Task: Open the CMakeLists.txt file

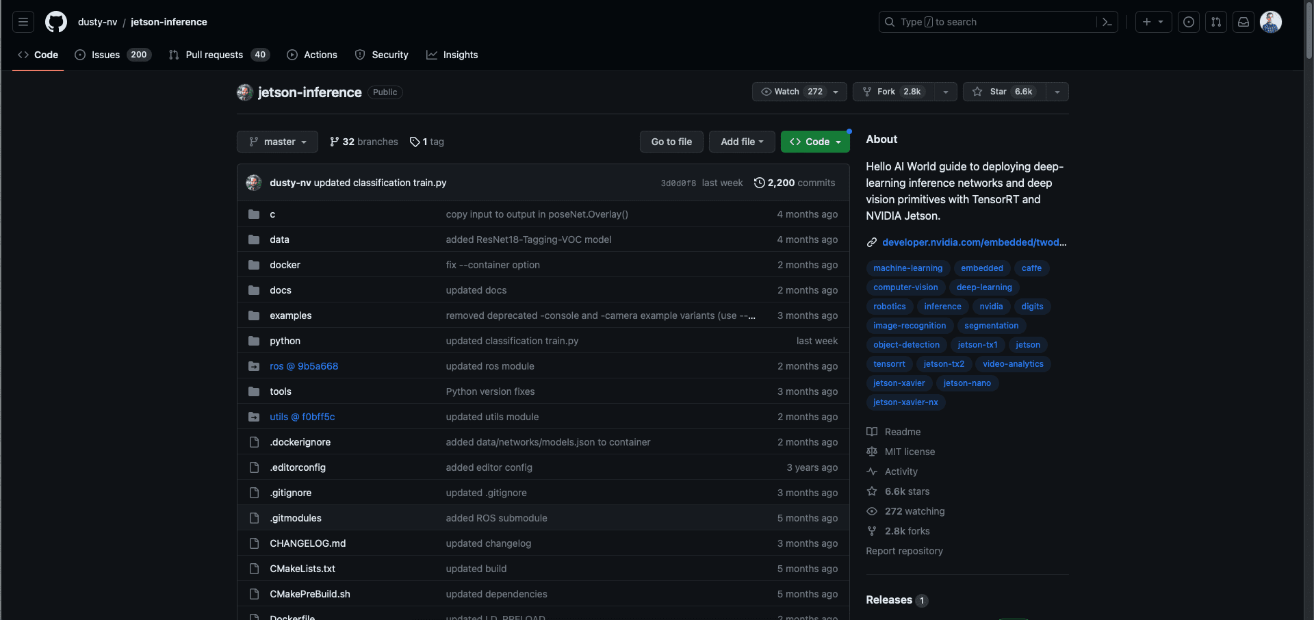Action: [x=302, y=569]
